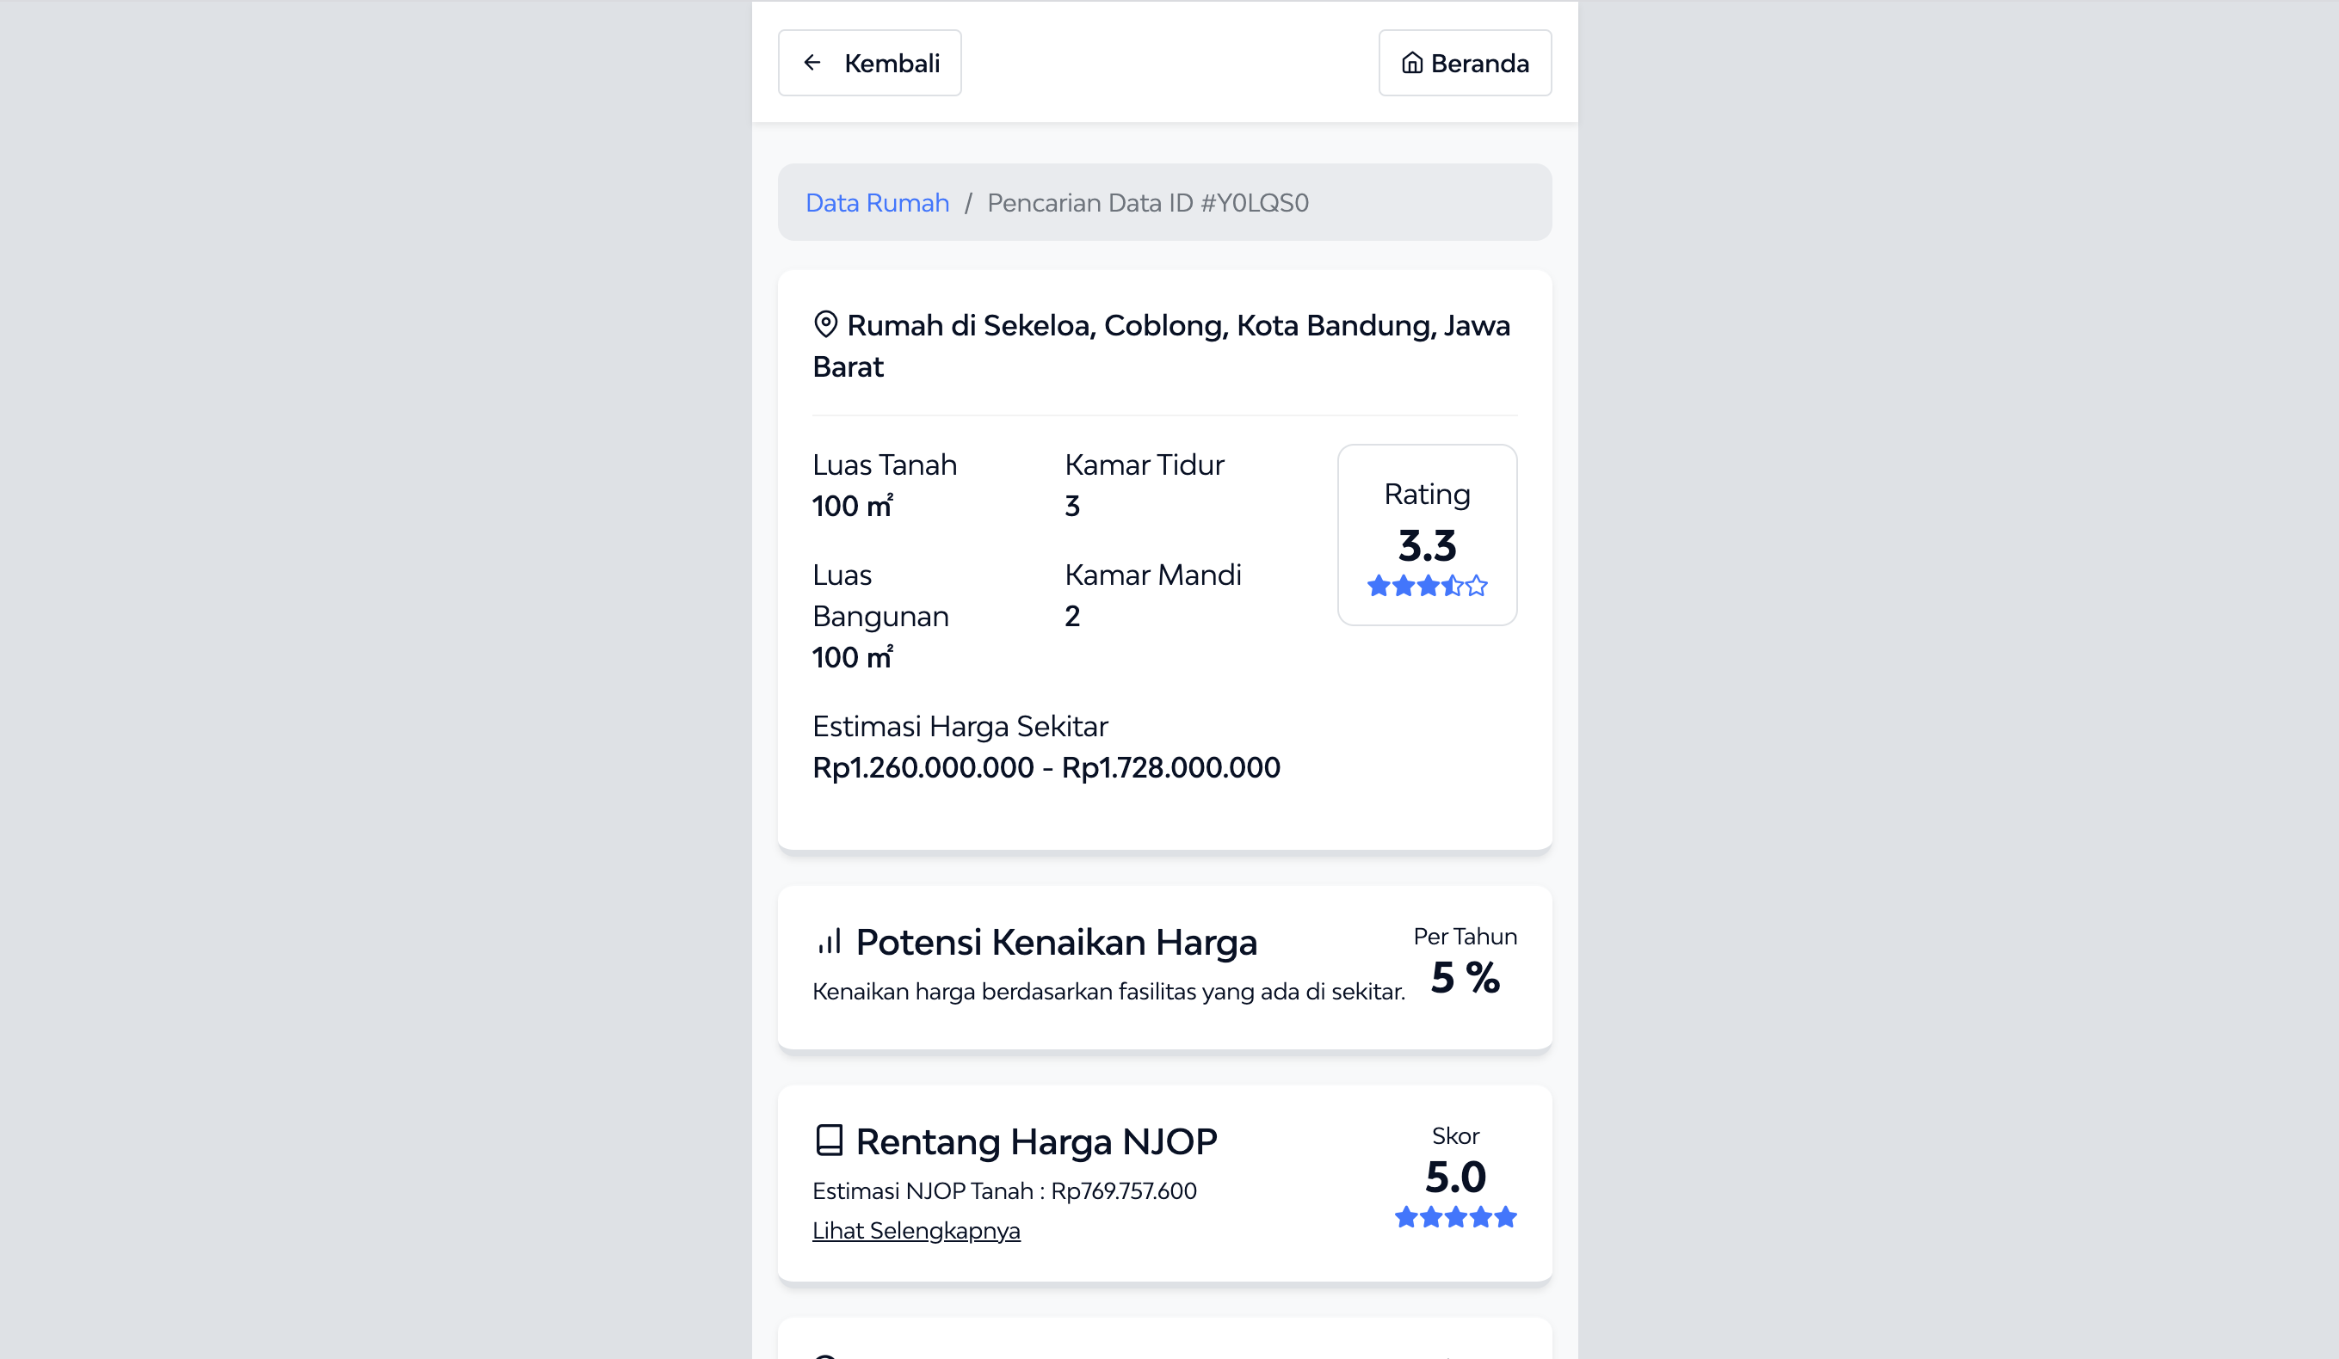Click the Rentang Harga NJOP heading
This screenshot has height=1359, width=2339.
[x=1036, y=1140]
